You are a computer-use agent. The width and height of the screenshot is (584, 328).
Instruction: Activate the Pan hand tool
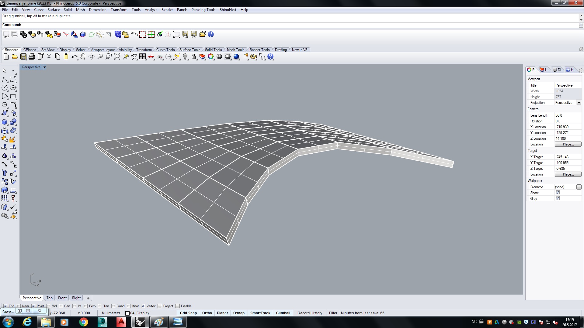[83, 57]
